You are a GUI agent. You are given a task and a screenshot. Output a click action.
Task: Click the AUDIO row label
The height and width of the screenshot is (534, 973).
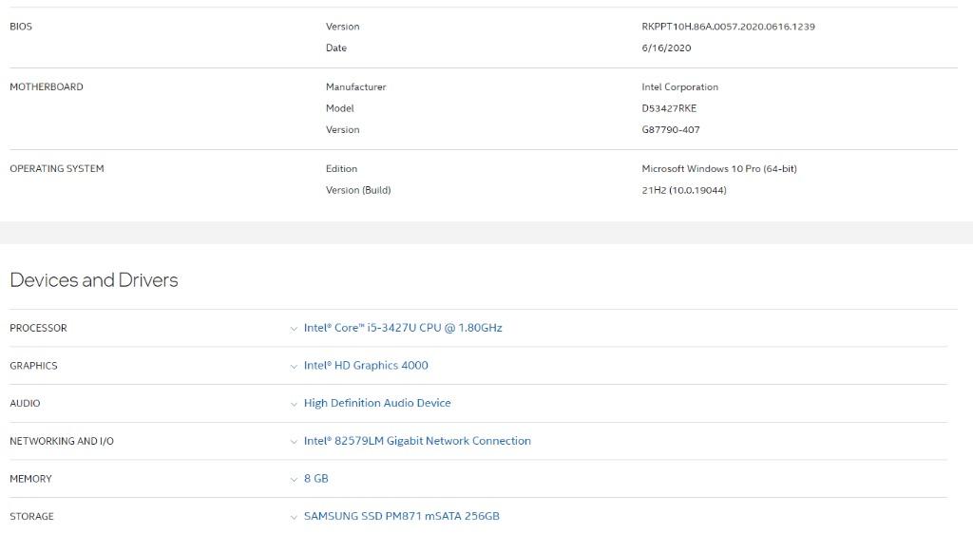(x=24, y=404)
